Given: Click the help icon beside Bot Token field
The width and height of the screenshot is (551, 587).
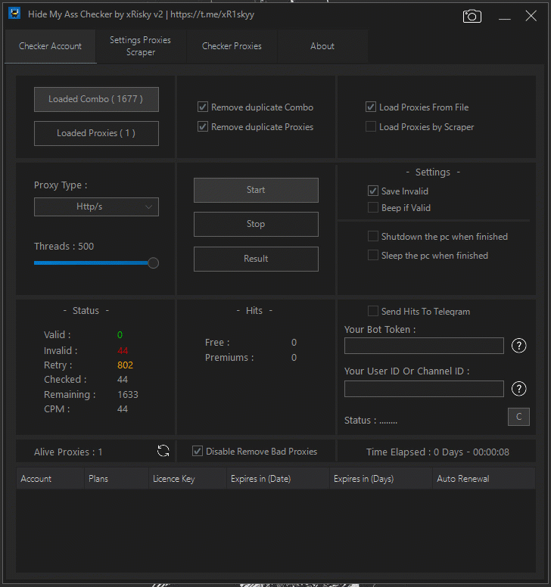Looking at the screenshot, I should [x=518, y=346].
